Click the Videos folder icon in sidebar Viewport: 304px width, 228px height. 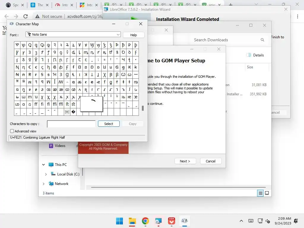pos(51,146)
